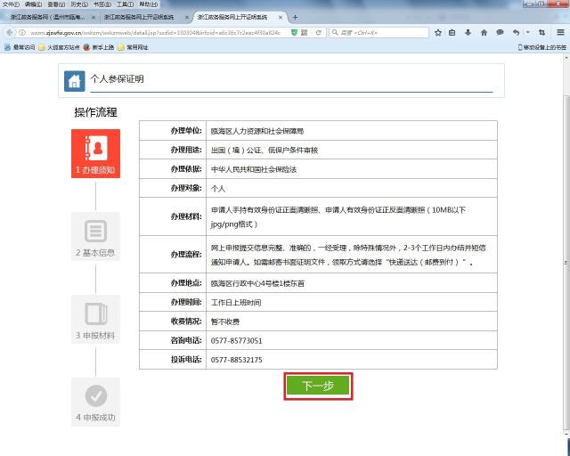
Task: Select the step 2 基本信息 icon
Action: pos(95,236)
